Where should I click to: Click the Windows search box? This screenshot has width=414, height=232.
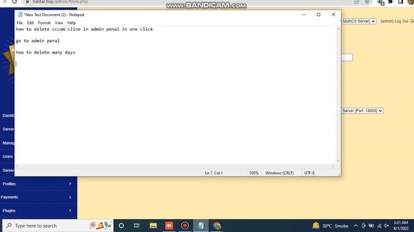pos(58,226)
